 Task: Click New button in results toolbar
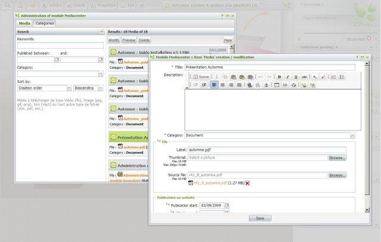[228, 40]
